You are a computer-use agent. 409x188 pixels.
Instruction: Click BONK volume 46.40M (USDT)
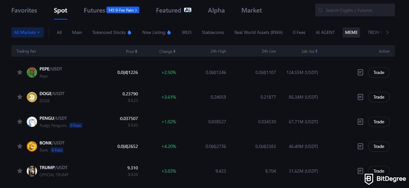tap(303, 146)
